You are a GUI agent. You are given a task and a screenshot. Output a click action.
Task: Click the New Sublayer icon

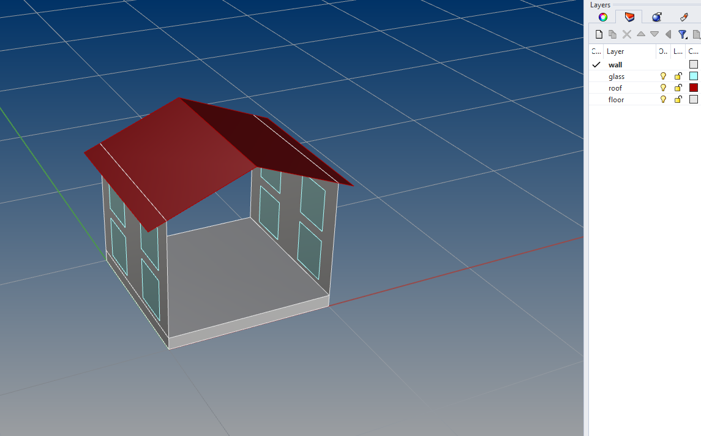click(x=612, y=34)
